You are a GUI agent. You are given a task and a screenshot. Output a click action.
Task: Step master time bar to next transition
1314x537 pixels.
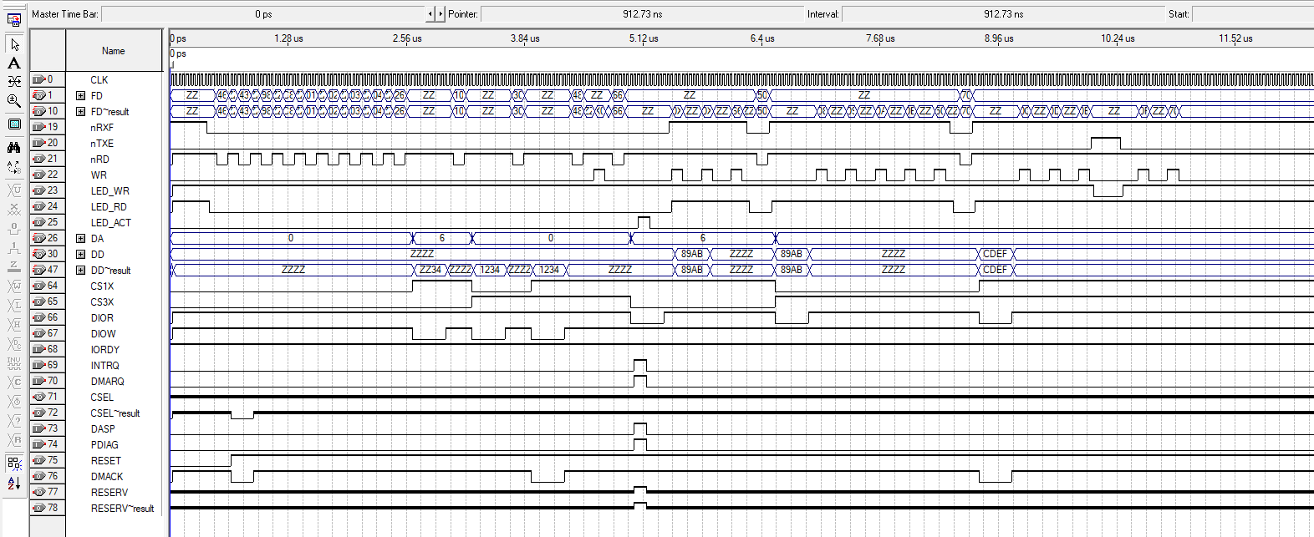point(441,13)
